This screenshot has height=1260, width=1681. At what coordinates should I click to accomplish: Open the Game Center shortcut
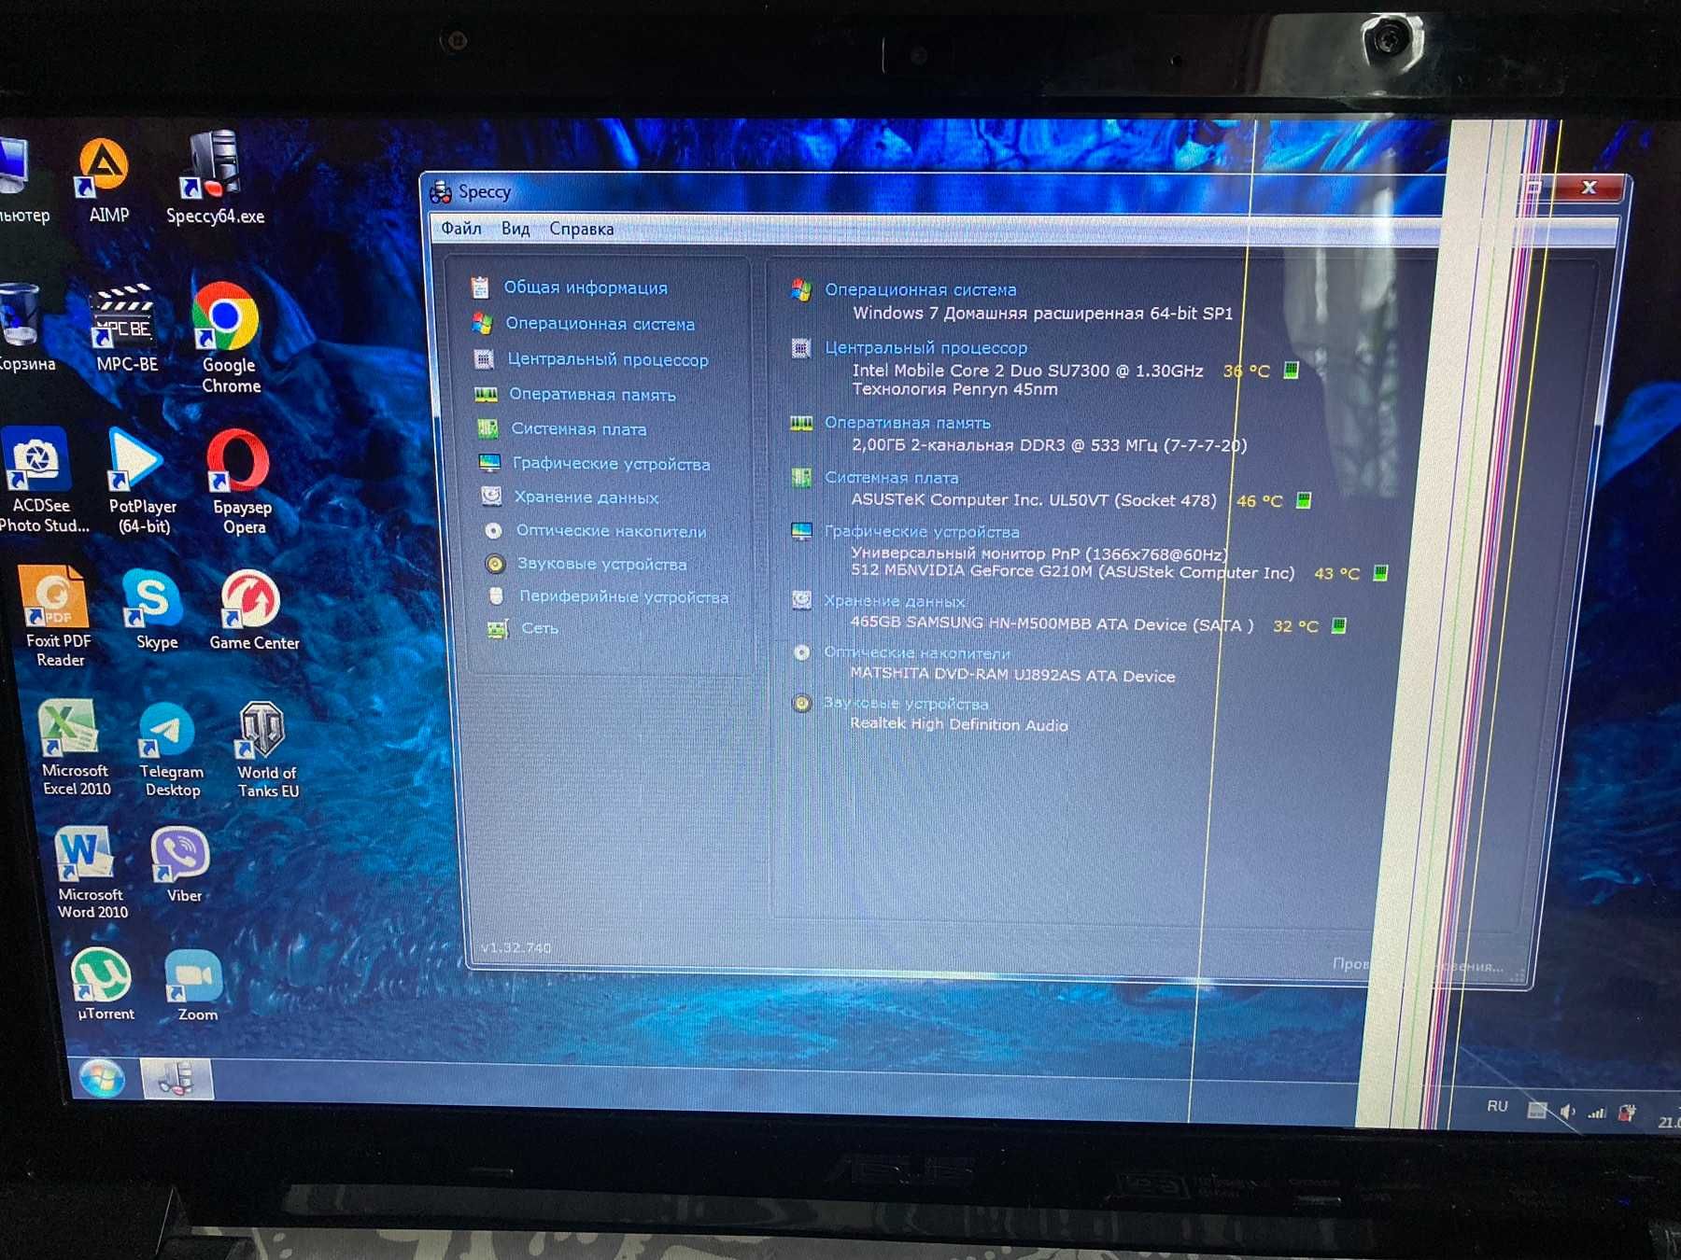tap(252, 610)
